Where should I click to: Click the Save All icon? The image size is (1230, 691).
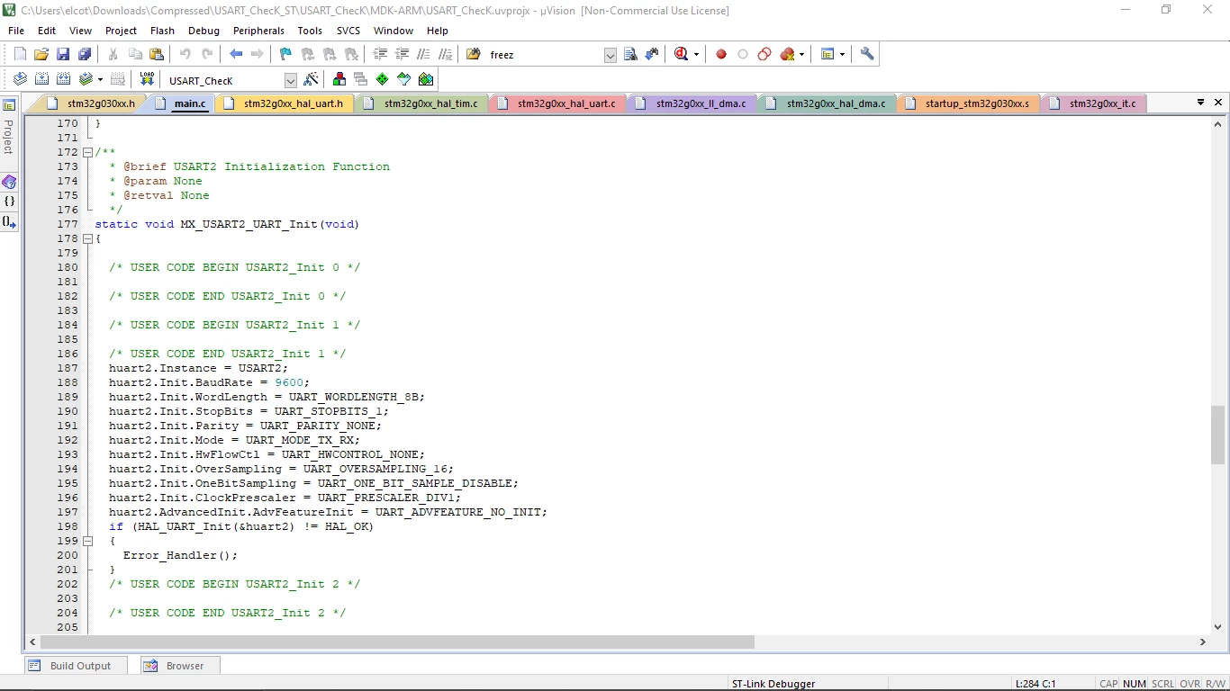coord(85,54)
